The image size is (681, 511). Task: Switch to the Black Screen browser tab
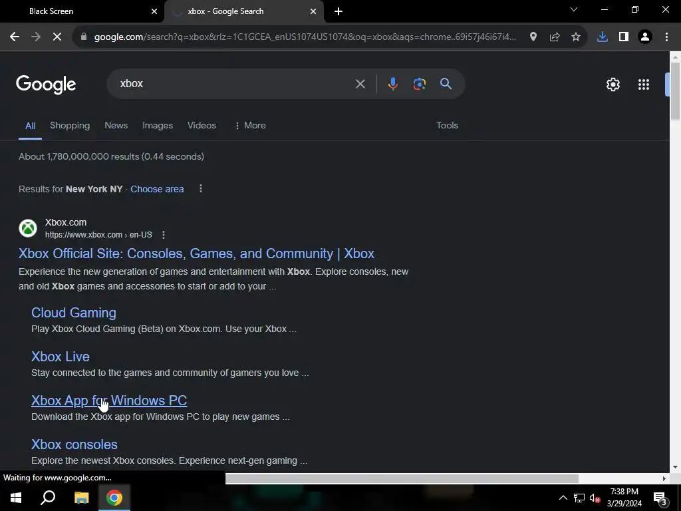pos(82,11)
